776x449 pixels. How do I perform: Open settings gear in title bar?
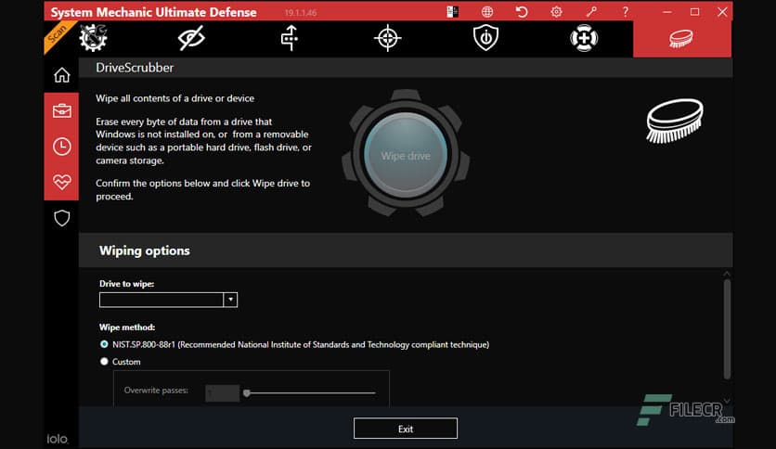(x=556, y=12)
